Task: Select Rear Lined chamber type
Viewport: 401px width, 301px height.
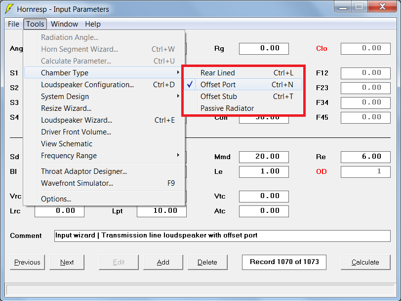Action: click(243, 73)
